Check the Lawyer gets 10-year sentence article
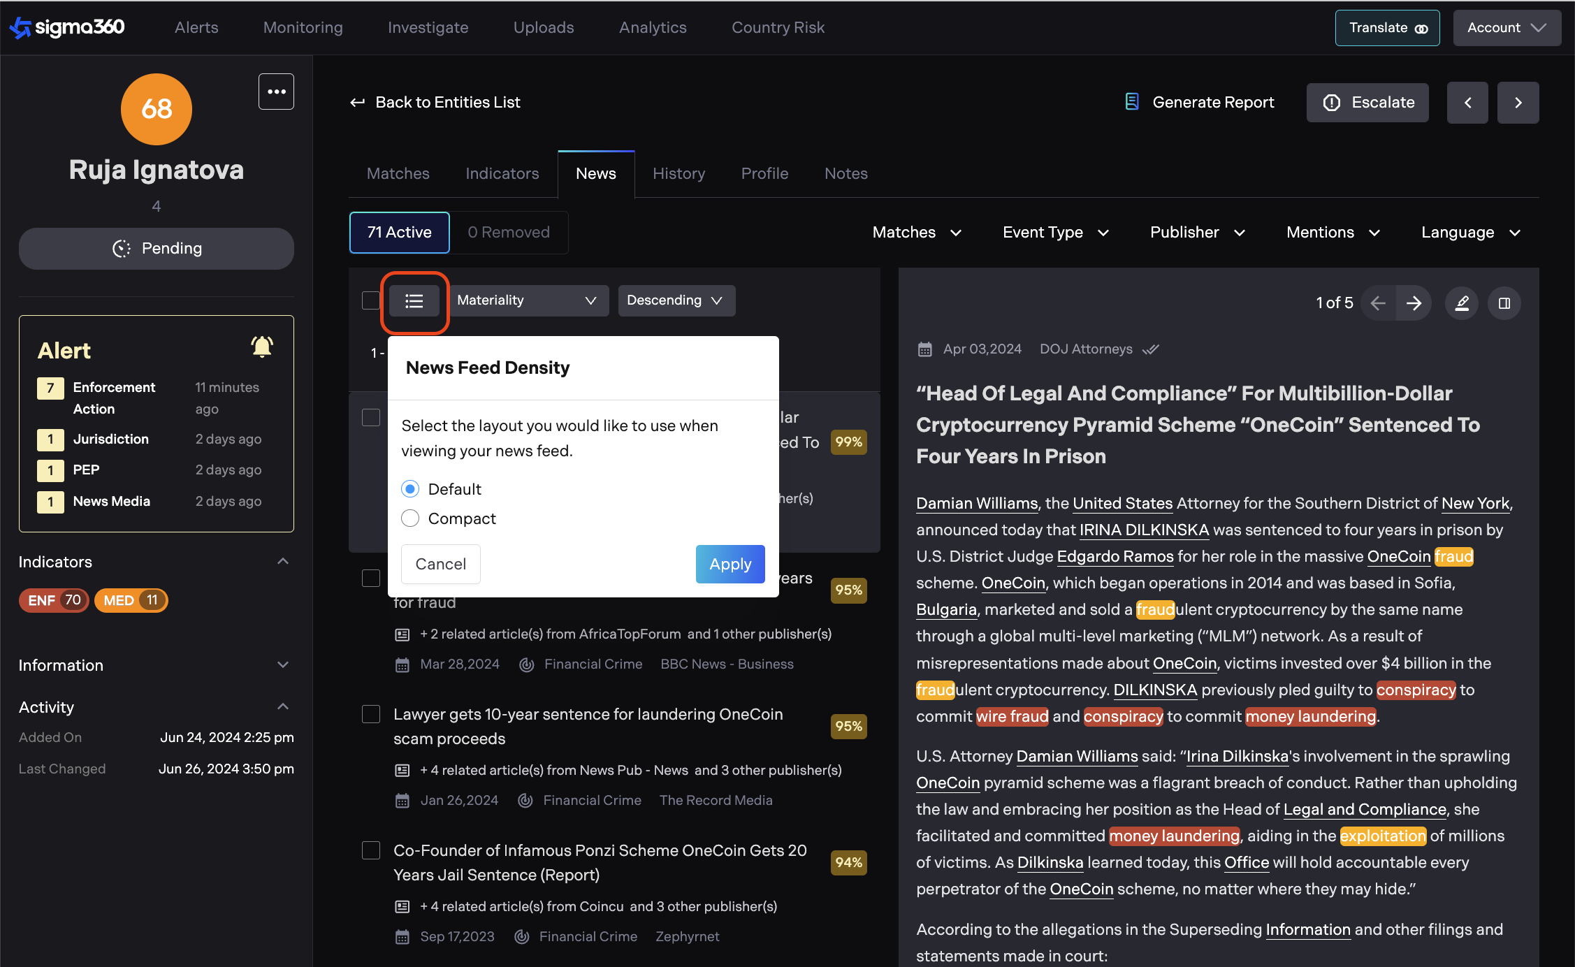This screenshot has width=1575, height=967. [x=371, y=714]
